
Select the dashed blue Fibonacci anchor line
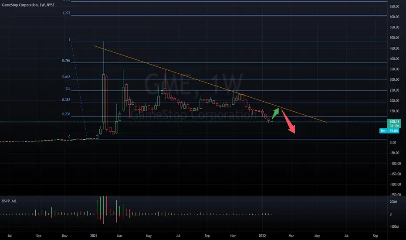point(79,91)
